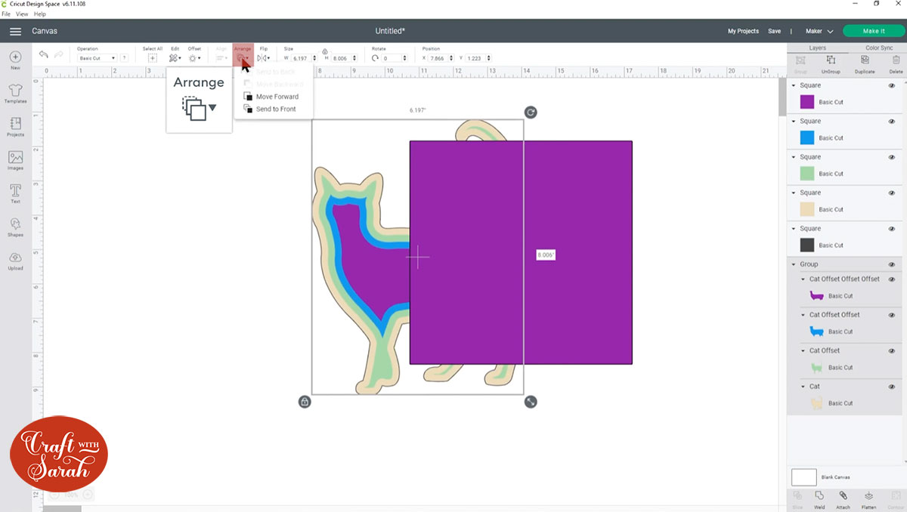Create a New project from sidebar

coord(15,60)
